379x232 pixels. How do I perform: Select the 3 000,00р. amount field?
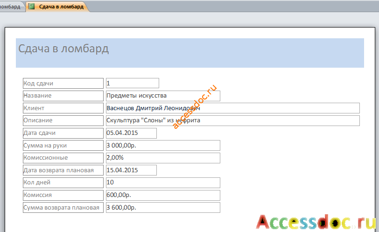click(x=163, y=146)
